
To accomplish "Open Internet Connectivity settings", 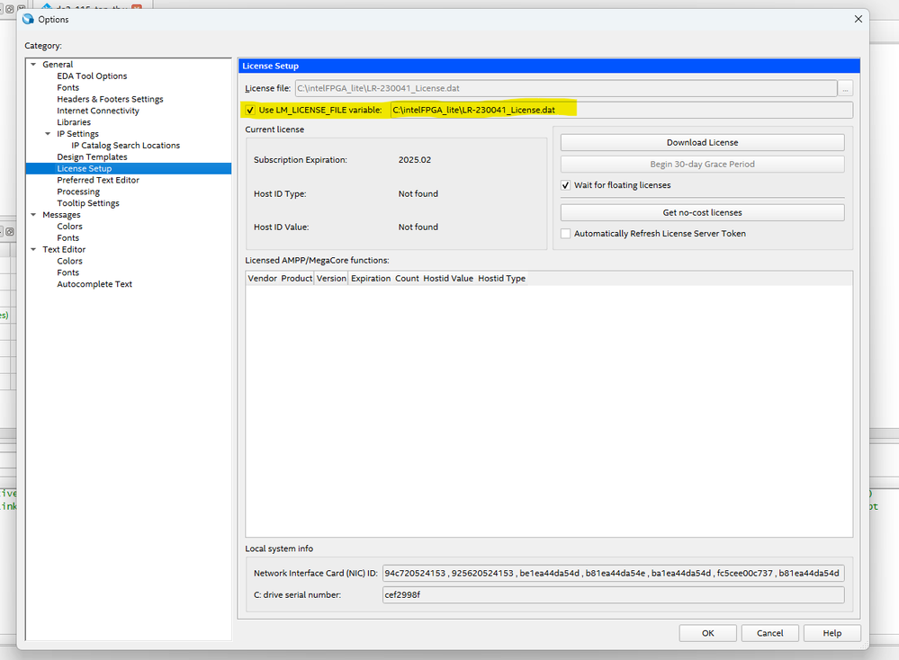I will pyautogui.click(x=97, y=111).
